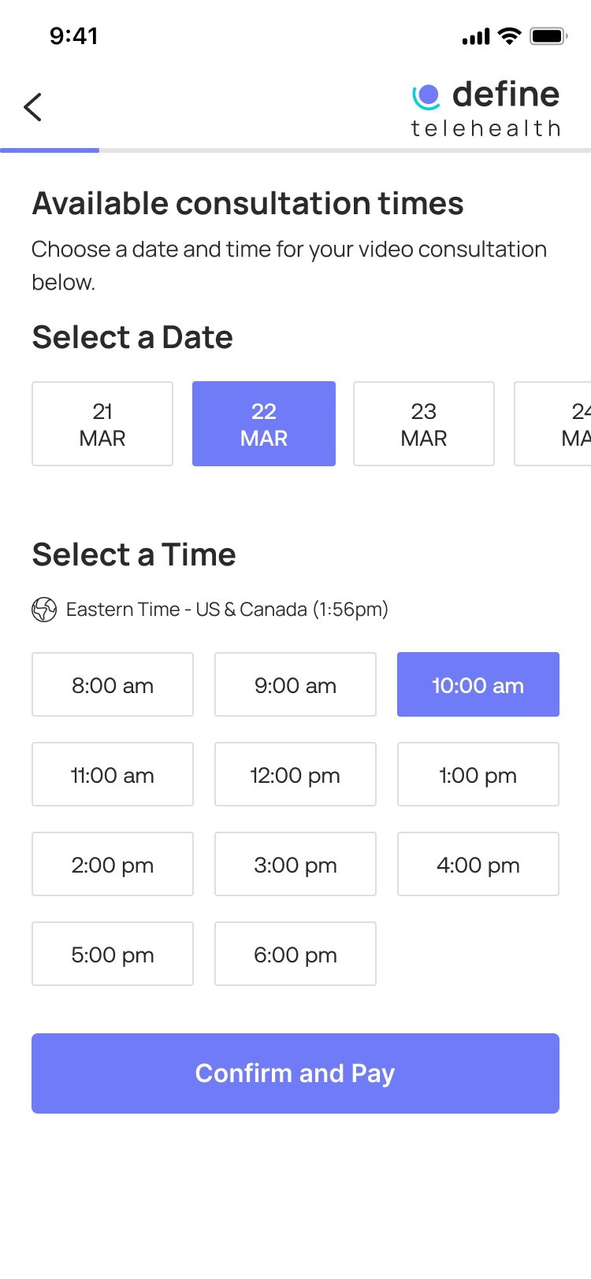591x1279 pixels.
Task: Choose the 3:00 pm time slot
Action: [295, 864]
